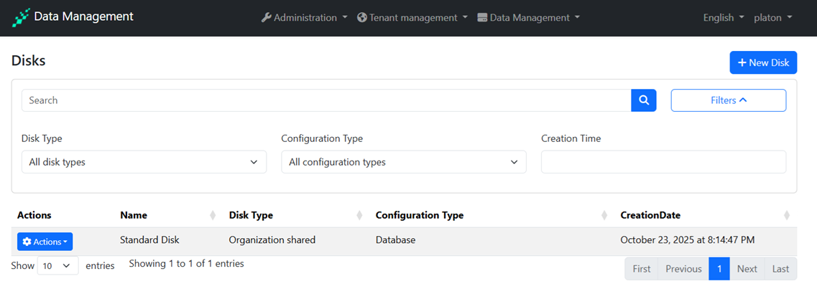
Task: Expand the Configuration Type dropdown
Action: pyautogui.click(x=403, y=162)
